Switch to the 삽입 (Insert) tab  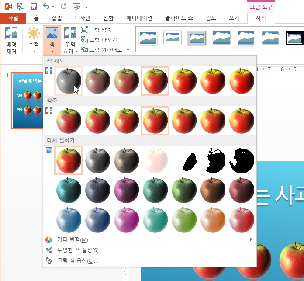click(x=57, y=18)
